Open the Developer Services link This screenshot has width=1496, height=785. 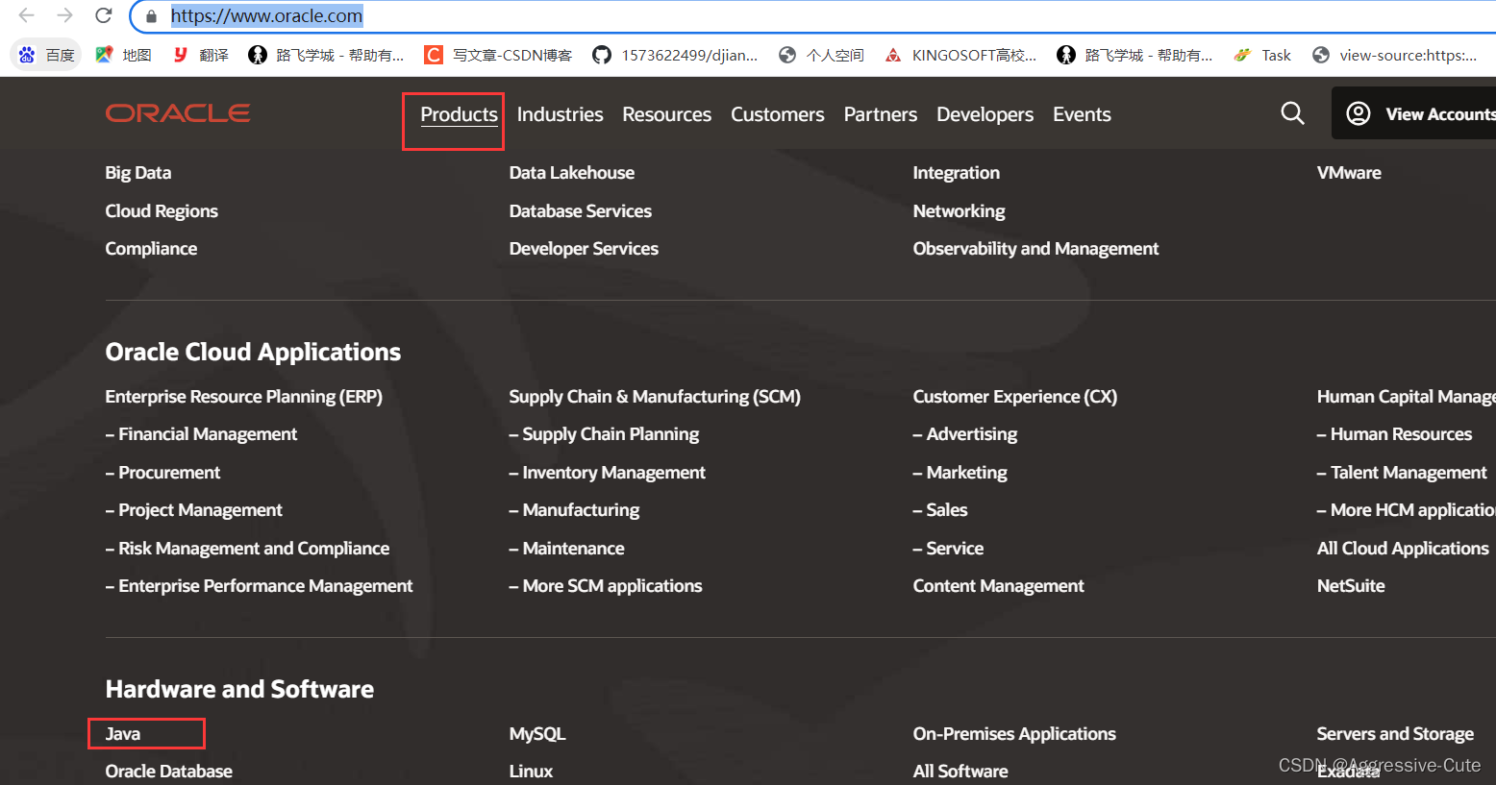[584, 249]
